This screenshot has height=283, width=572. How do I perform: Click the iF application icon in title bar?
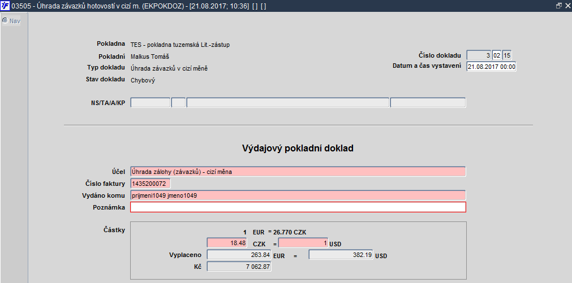[x=6, y=6]
